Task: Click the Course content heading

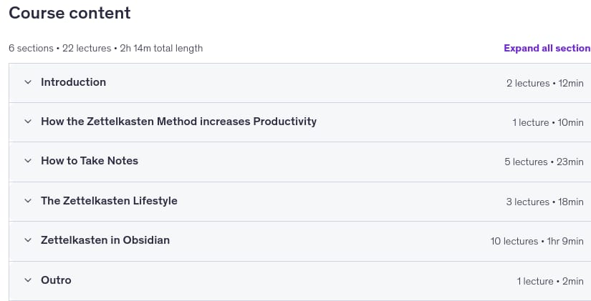Action: tap(69, 13)
